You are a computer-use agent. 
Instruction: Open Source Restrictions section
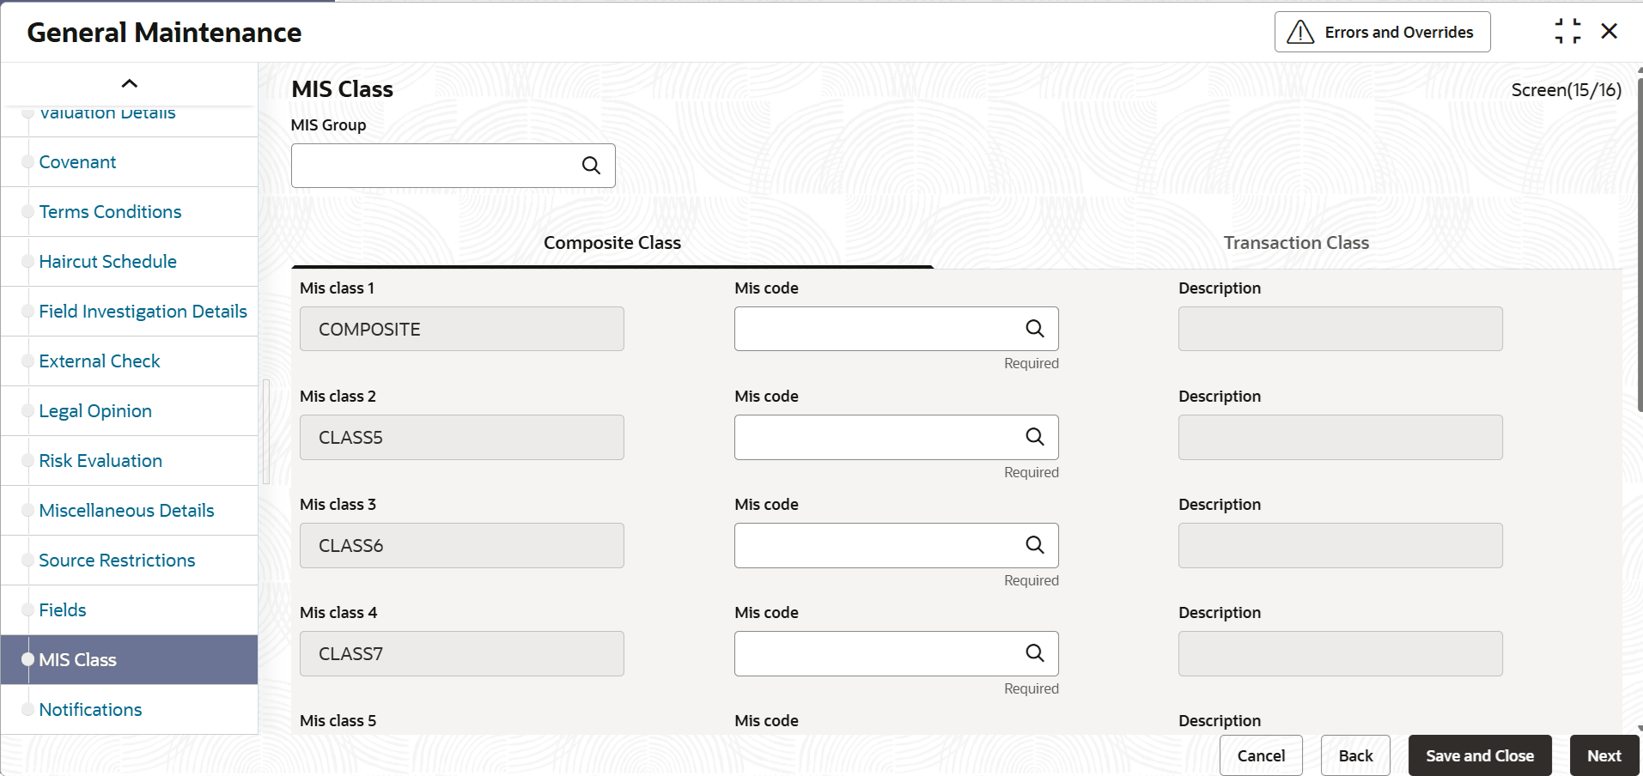(117, 561)
